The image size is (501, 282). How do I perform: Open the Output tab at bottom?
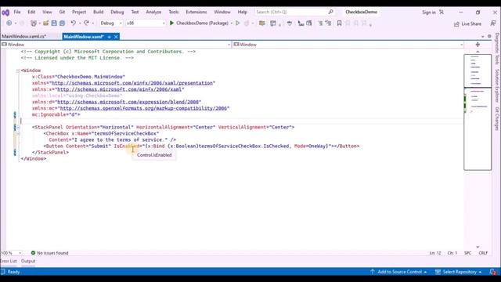point(28,261)
